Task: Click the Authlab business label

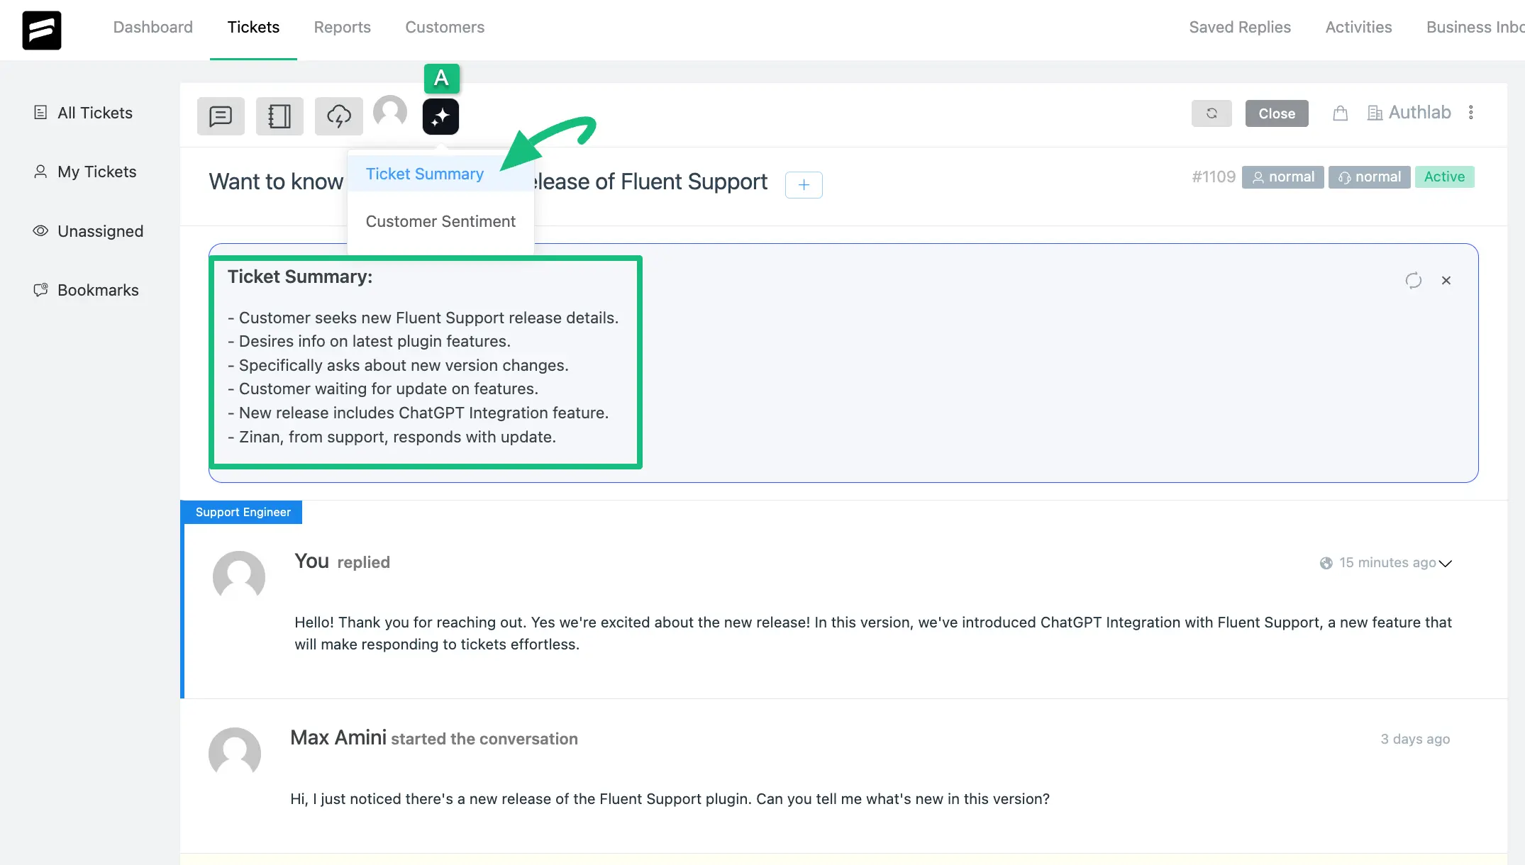Action: pos(1409,113)
